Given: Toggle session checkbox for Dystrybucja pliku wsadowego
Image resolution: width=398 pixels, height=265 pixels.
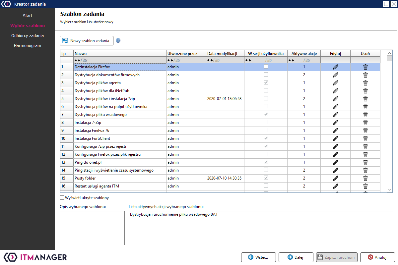Looking at the screenshot, I should pos(266,114).
